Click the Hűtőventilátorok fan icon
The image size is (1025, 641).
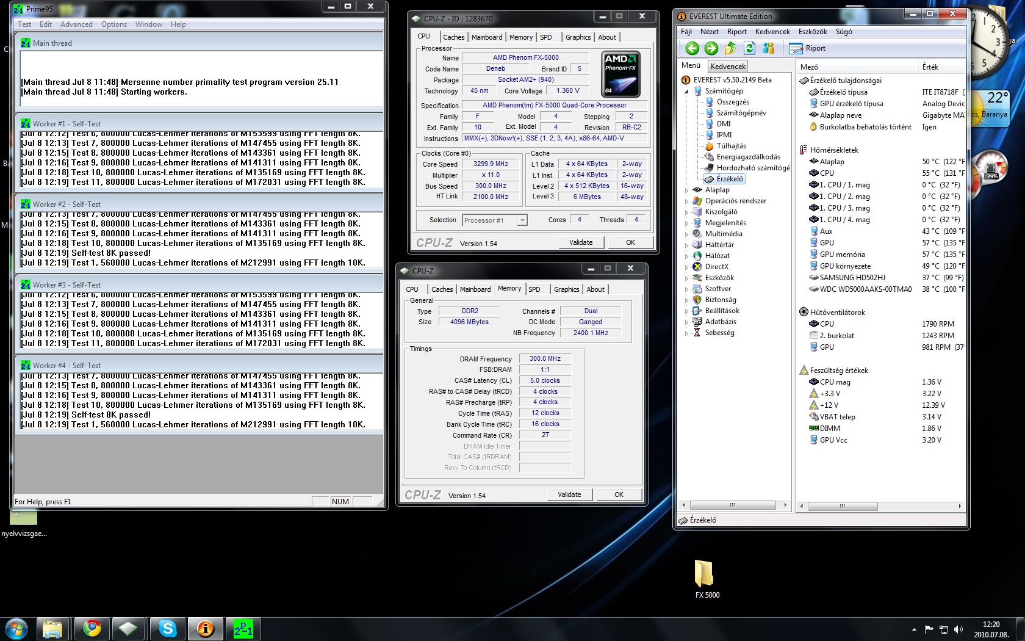804,312
